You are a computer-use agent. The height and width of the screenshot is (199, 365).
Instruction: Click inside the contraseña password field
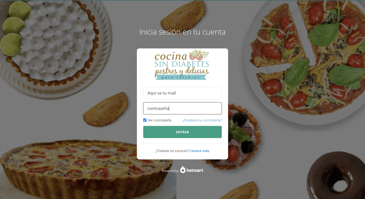coord(182,108)
